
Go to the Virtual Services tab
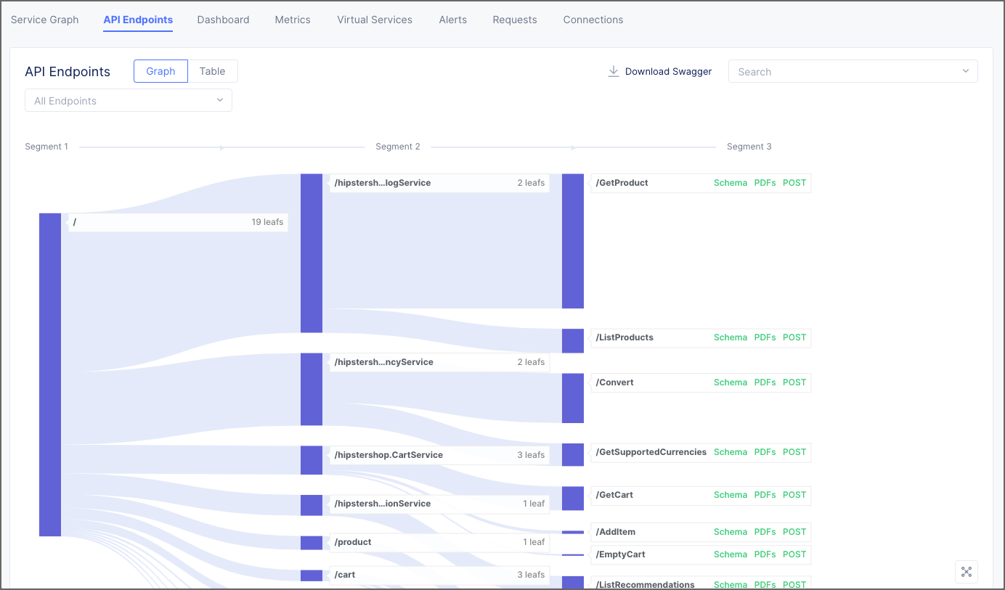[x=375, y=20]
